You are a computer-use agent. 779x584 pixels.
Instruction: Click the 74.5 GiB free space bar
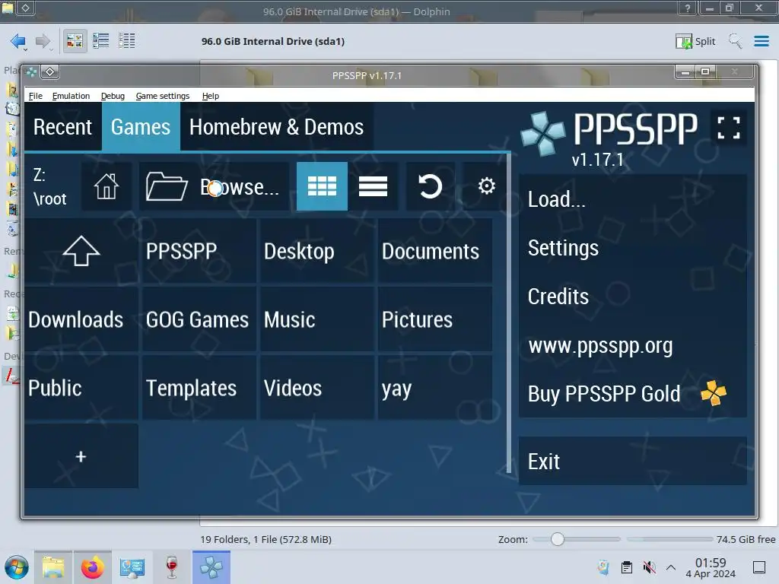click(x=669, y=539)
